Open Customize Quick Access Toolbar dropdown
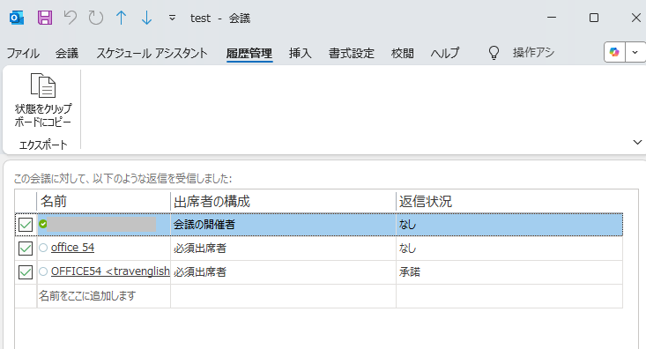 click(x=172, y=18)
